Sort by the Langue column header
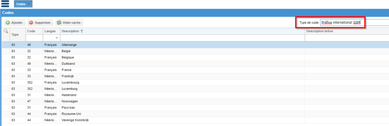389x126 pixels. pyautogui.click(x=51, y=31)
